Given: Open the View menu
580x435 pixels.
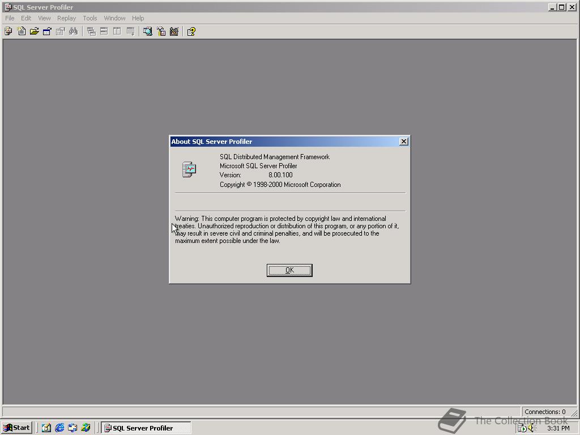Looking at the screenshot, I should tap(44, 18).
